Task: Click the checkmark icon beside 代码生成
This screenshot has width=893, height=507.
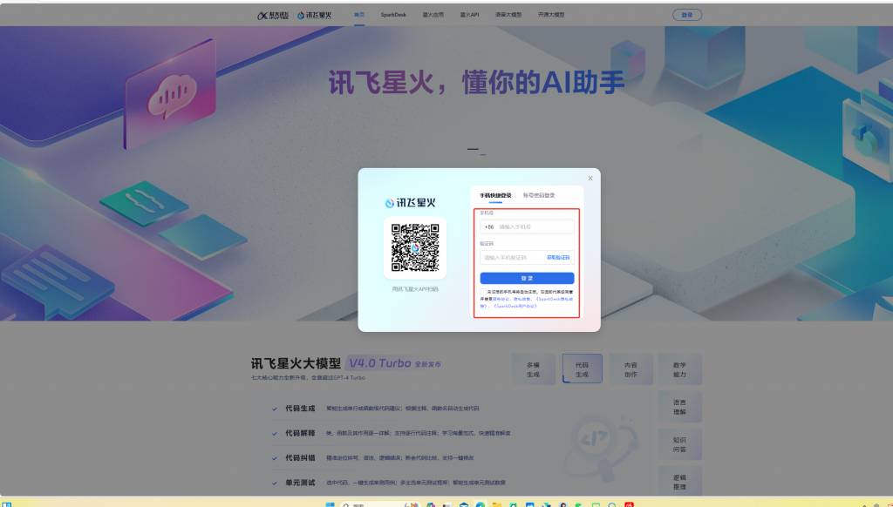Action: pos(275,409)
